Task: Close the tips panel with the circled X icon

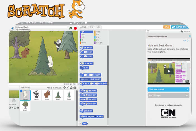Action: (x=148, y=31)
